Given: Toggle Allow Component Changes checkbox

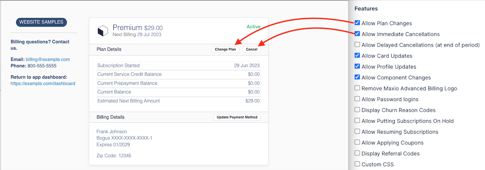Looking at the screenshot, I should click(357, 77).
